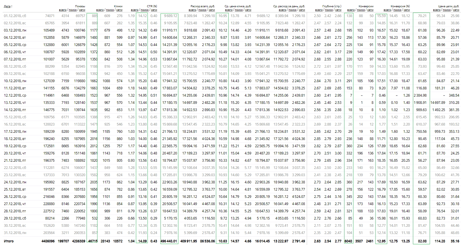Select the date cell '17.12.2018, пн'
The height and width of the screenshot is (245, 461).
pyautogui.click(x=15, y=132)
